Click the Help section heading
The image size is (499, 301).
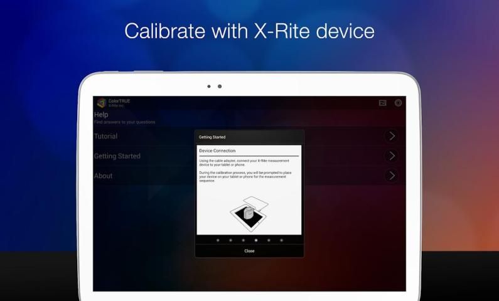(101, 115)
